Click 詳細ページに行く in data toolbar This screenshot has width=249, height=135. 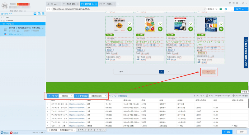223,96
